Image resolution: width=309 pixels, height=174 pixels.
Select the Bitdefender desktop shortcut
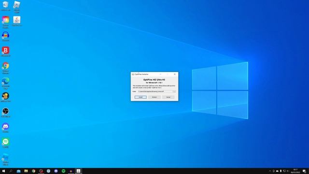click(x=5, y=52)
